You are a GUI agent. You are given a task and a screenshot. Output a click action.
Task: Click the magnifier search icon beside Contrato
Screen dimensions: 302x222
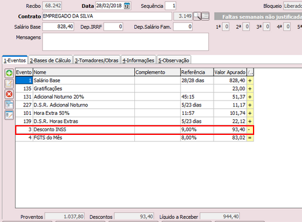tap(197, 16)
